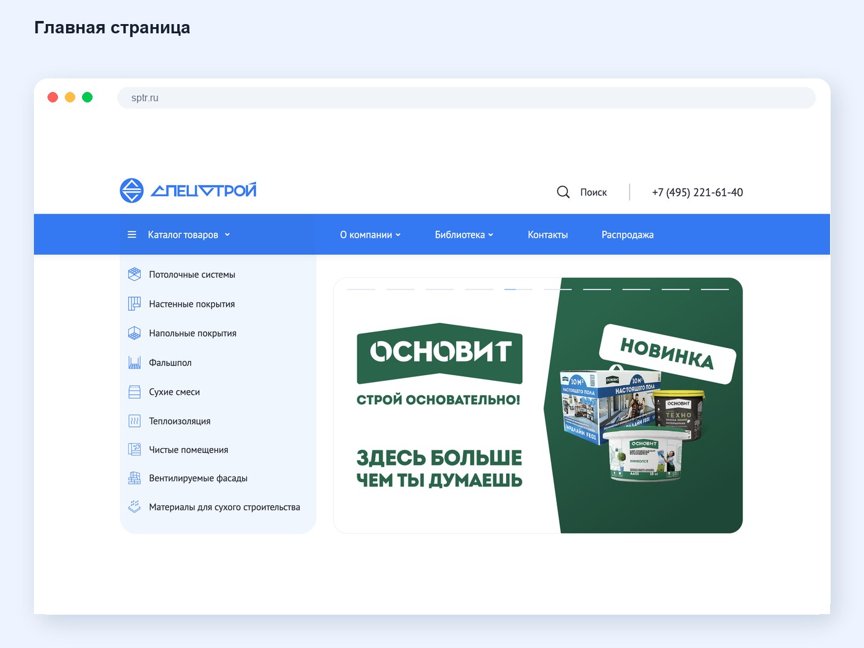Select the Сухие смеси text link
This screenshot has width=864, height=648.
pyautogui.click(x=175, y=392)
